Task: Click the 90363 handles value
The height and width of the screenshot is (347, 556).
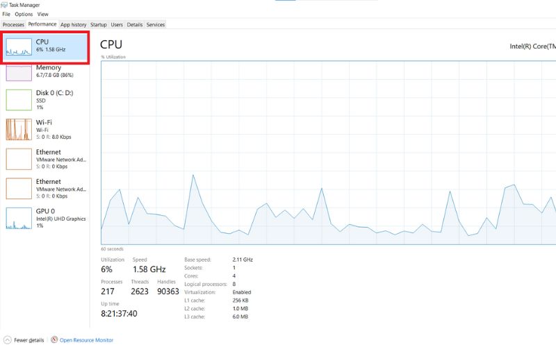Action: [168, 291]
